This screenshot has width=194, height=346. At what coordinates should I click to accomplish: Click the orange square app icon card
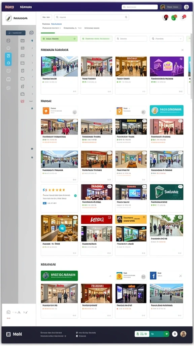point(59,111)
